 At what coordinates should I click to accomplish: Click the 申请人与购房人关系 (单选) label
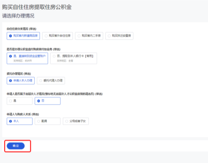coord(23,114)
